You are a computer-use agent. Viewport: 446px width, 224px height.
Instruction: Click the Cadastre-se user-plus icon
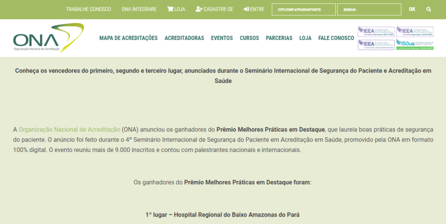coord(199,9)
